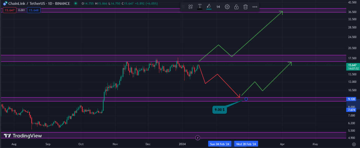This screenshot has width=360, height=148.
Task: Open font size 14 dropdown
Action: 218,7
